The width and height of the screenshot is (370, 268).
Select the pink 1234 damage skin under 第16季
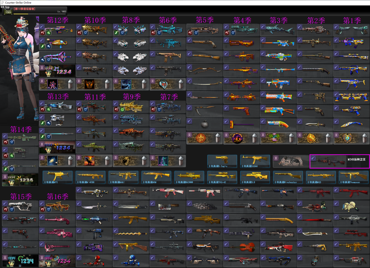57,261
